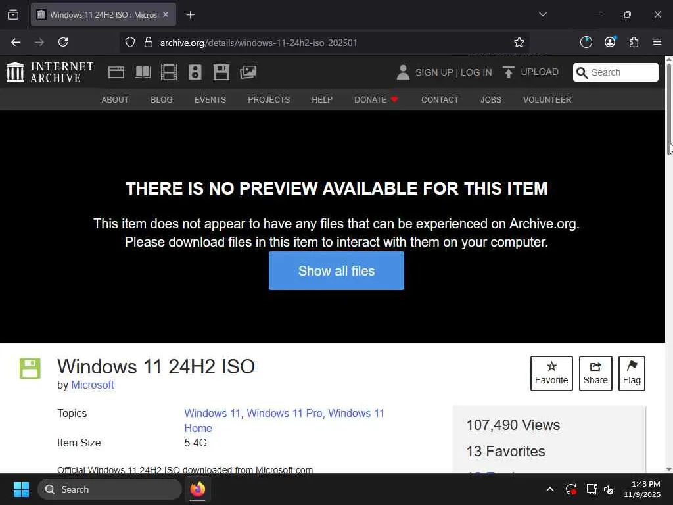
Task: Open the Internet Archive home logo
Action: pyautogui.click(x=50, y=72)
